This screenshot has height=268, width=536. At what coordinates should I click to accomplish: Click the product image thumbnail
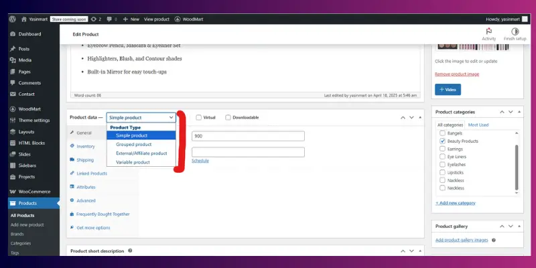[x=473, y=47]
